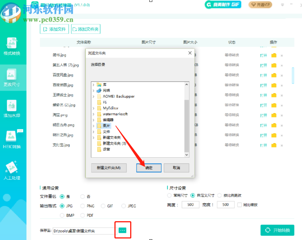Open the 开通VIP option
The height and width of the screenshot is (240, 302).
tap(260, 5)
